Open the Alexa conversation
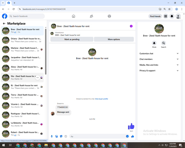 tap(22, 68)
